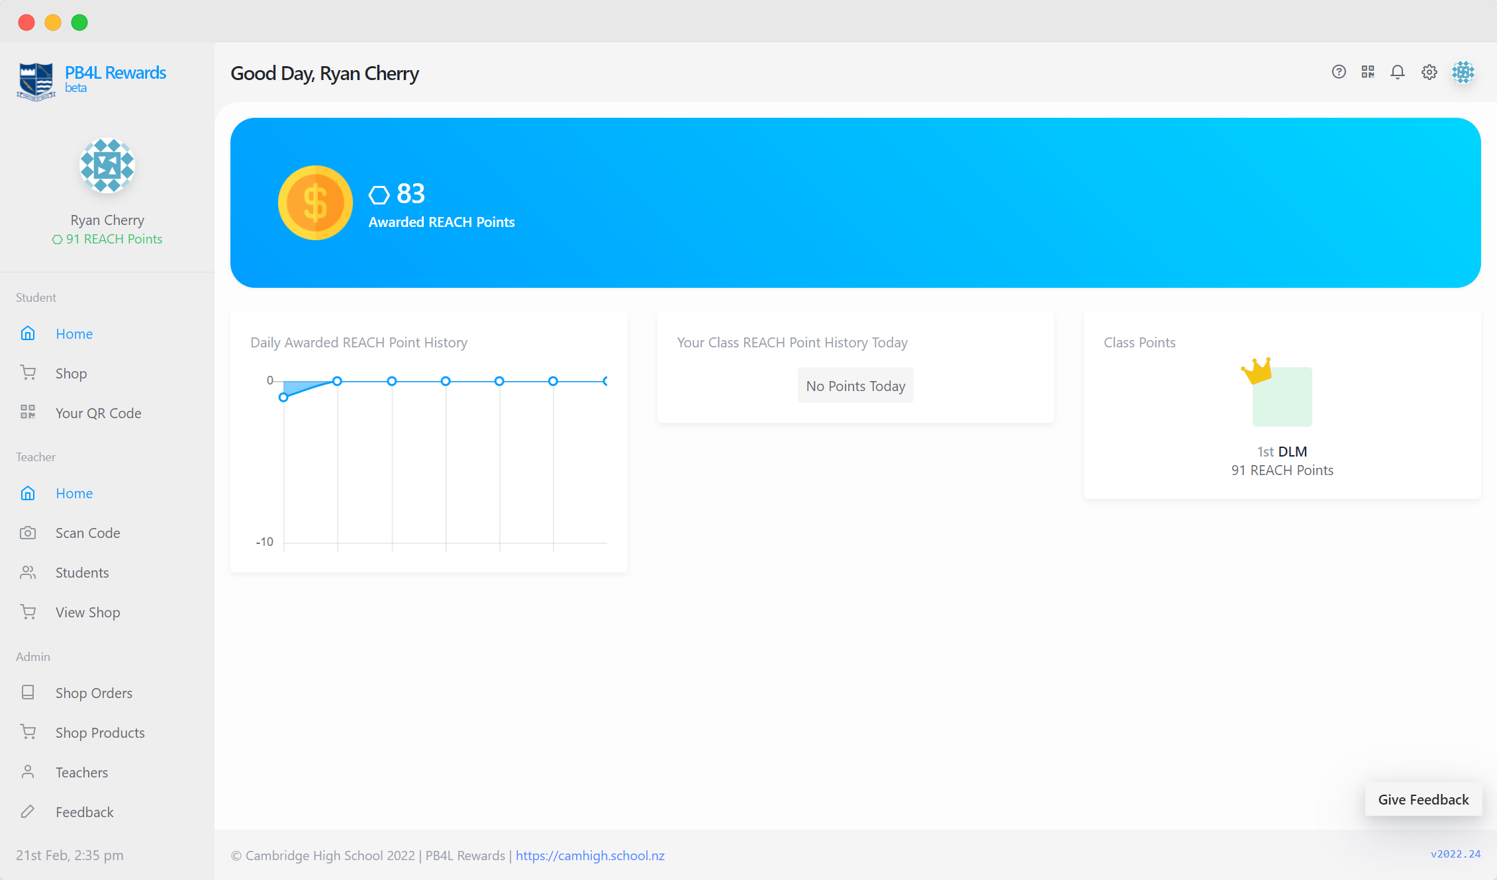
Task: Click the profile avatar in top bar
Action: [x=1463, y=72]
